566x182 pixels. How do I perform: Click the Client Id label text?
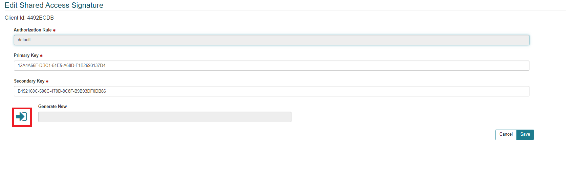coord(15,18)
